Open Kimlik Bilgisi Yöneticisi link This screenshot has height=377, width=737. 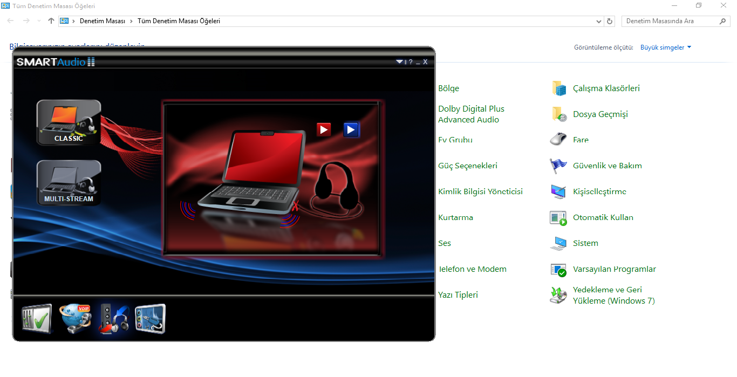coord(480,191)
